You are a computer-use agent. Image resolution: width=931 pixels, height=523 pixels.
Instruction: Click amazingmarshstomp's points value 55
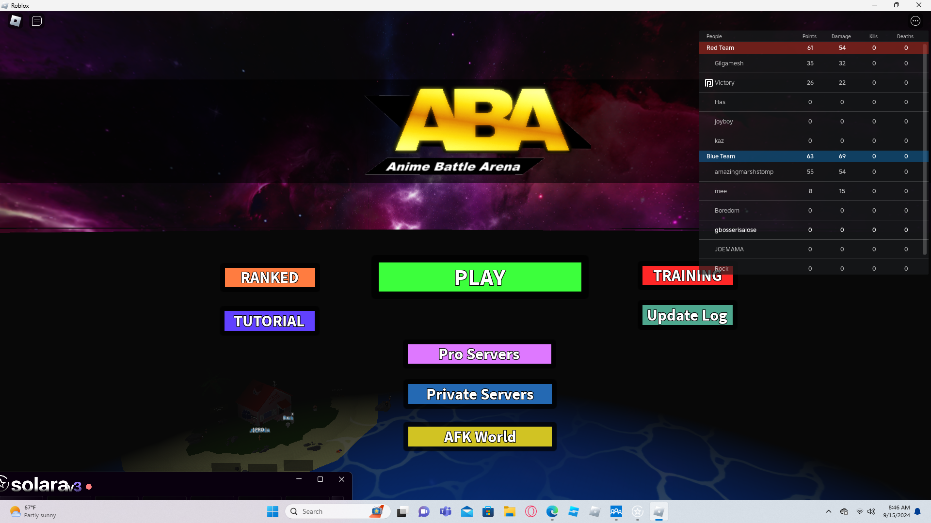tap(810, 172)
